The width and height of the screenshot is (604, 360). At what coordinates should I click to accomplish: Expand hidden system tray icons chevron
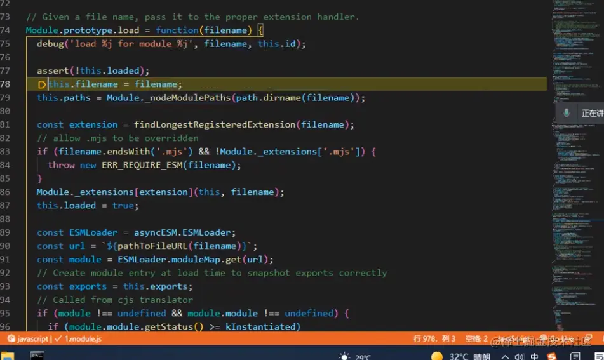click(x=505, y=357)
